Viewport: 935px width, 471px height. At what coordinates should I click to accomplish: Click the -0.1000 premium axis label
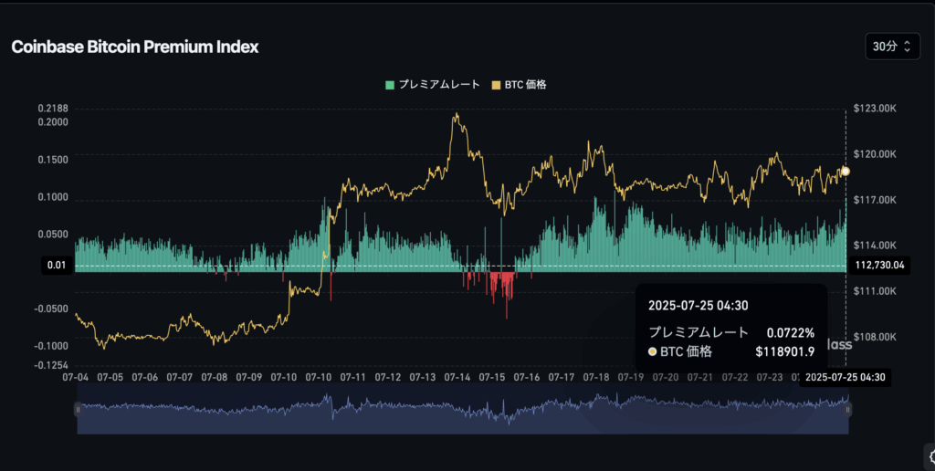[51, 346]
